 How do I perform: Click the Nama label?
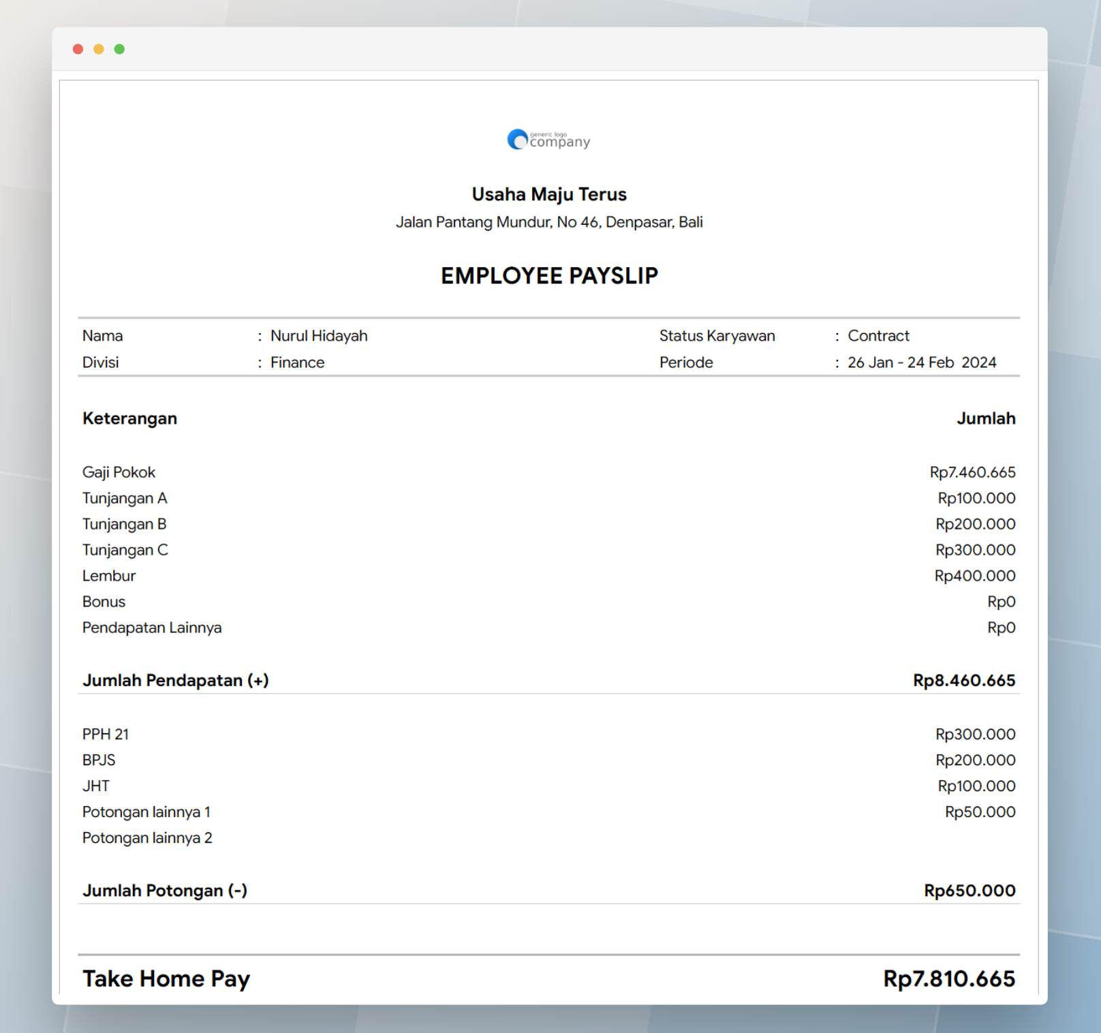coord(103,336)
